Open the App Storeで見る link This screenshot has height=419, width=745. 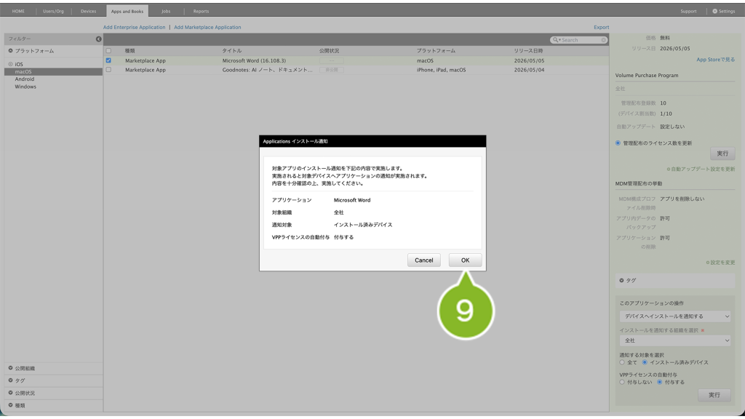click(x=716, y=60)
